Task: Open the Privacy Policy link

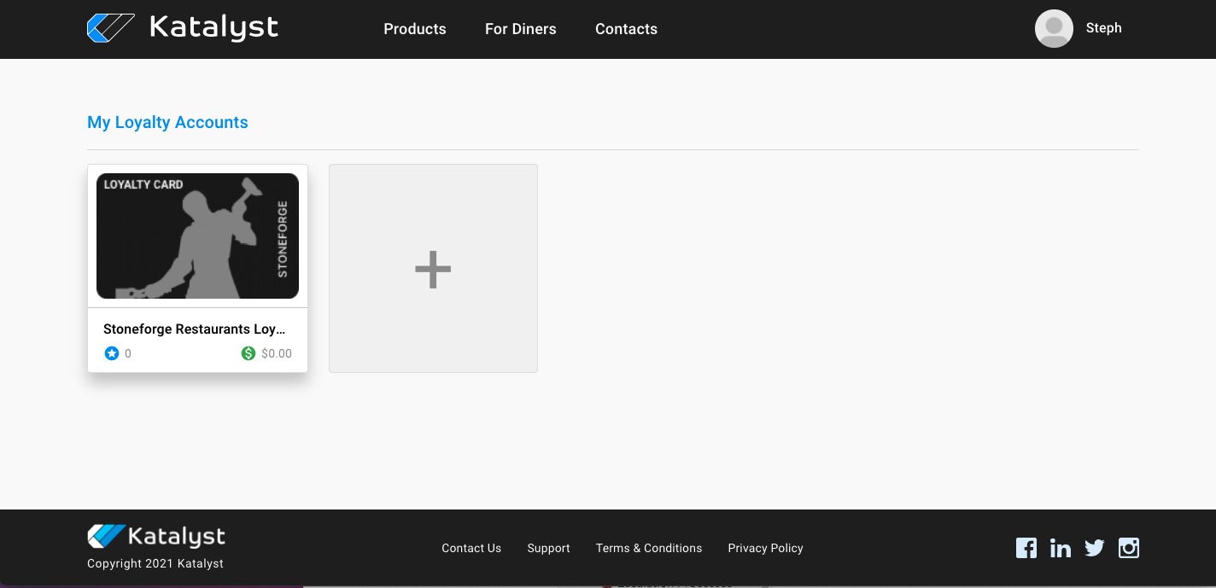Action: [765, 548]
